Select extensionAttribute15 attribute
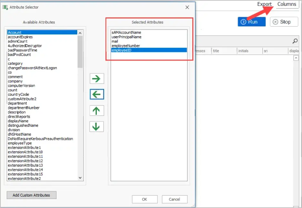Image resolution: width=302 pixels, height=208 pixels. pyautogui.click(x=25, y=174)
